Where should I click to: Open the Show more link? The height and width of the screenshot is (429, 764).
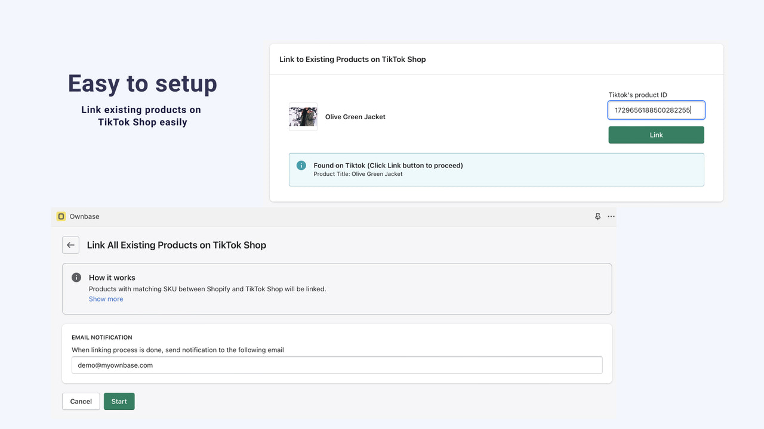tap(106, 299)
